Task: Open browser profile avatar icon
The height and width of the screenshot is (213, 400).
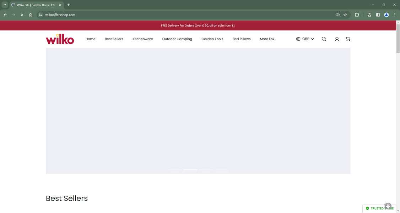Action: [386, 15]
